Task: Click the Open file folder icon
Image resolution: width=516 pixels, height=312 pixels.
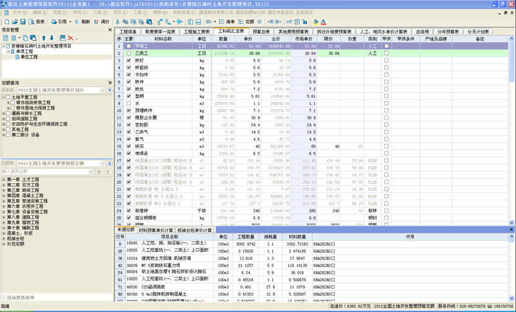Action: (14, 21)
